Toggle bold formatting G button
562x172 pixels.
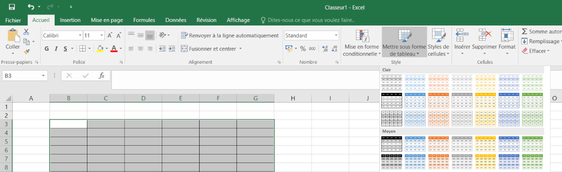(x=46, y=48)
